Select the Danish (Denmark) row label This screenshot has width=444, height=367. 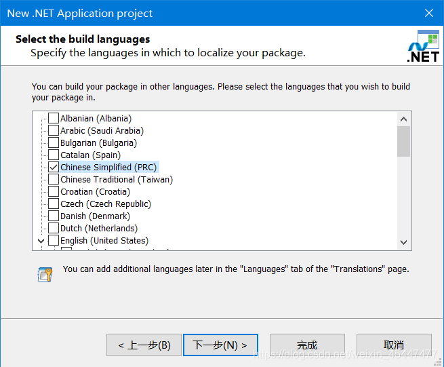point(95,216)
